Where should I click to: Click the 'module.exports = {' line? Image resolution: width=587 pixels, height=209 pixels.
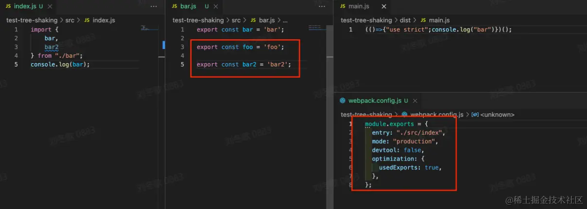point(396,124)
